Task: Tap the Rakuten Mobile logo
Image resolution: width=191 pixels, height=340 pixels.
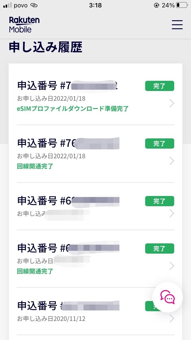Action: coord(24,25)
